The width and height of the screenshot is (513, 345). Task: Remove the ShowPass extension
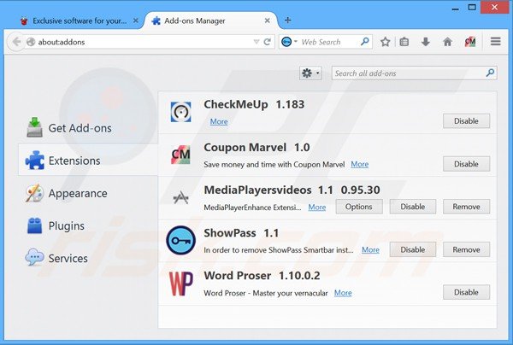466,249
